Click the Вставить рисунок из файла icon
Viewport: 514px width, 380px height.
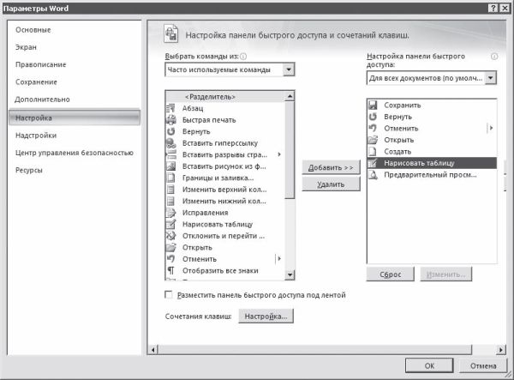(170, 166)
